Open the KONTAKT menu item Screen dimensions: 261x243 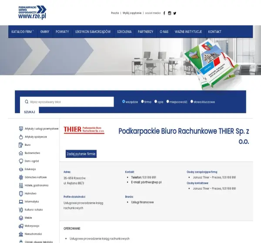click(x=215, y=32)
